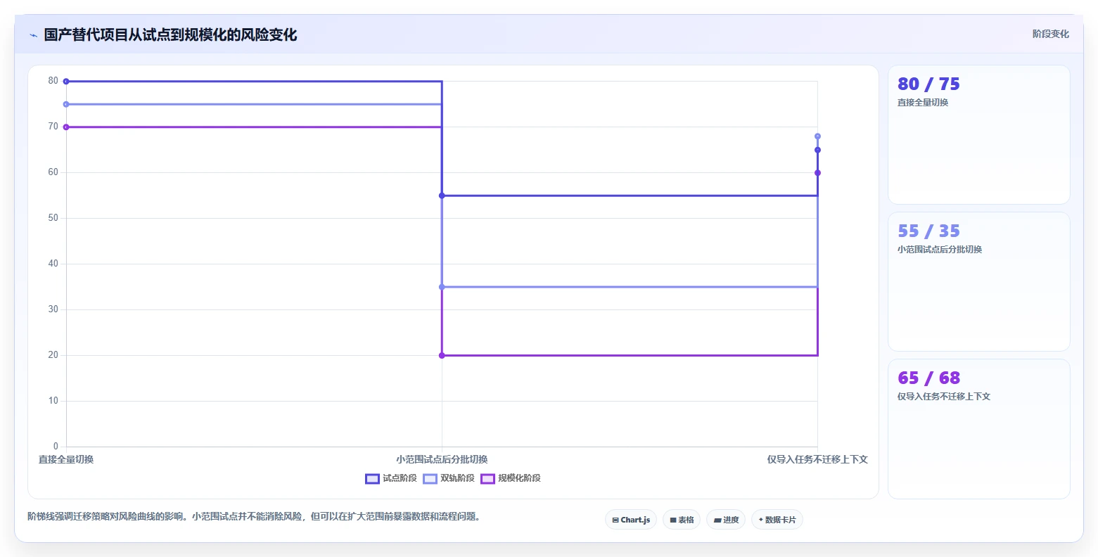This screenshot has height=557, width=1098.
Task: Click the 试点阶段 data point at 80
Action: 66,82
